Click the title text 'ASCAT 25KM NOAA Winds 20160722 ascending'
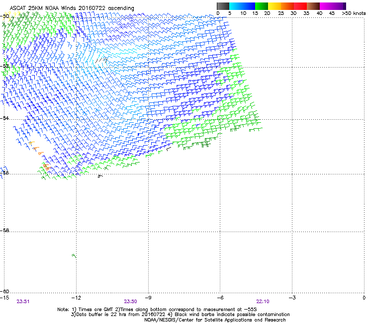The width and height of the screenshot is (368, 323). point(72,8)
